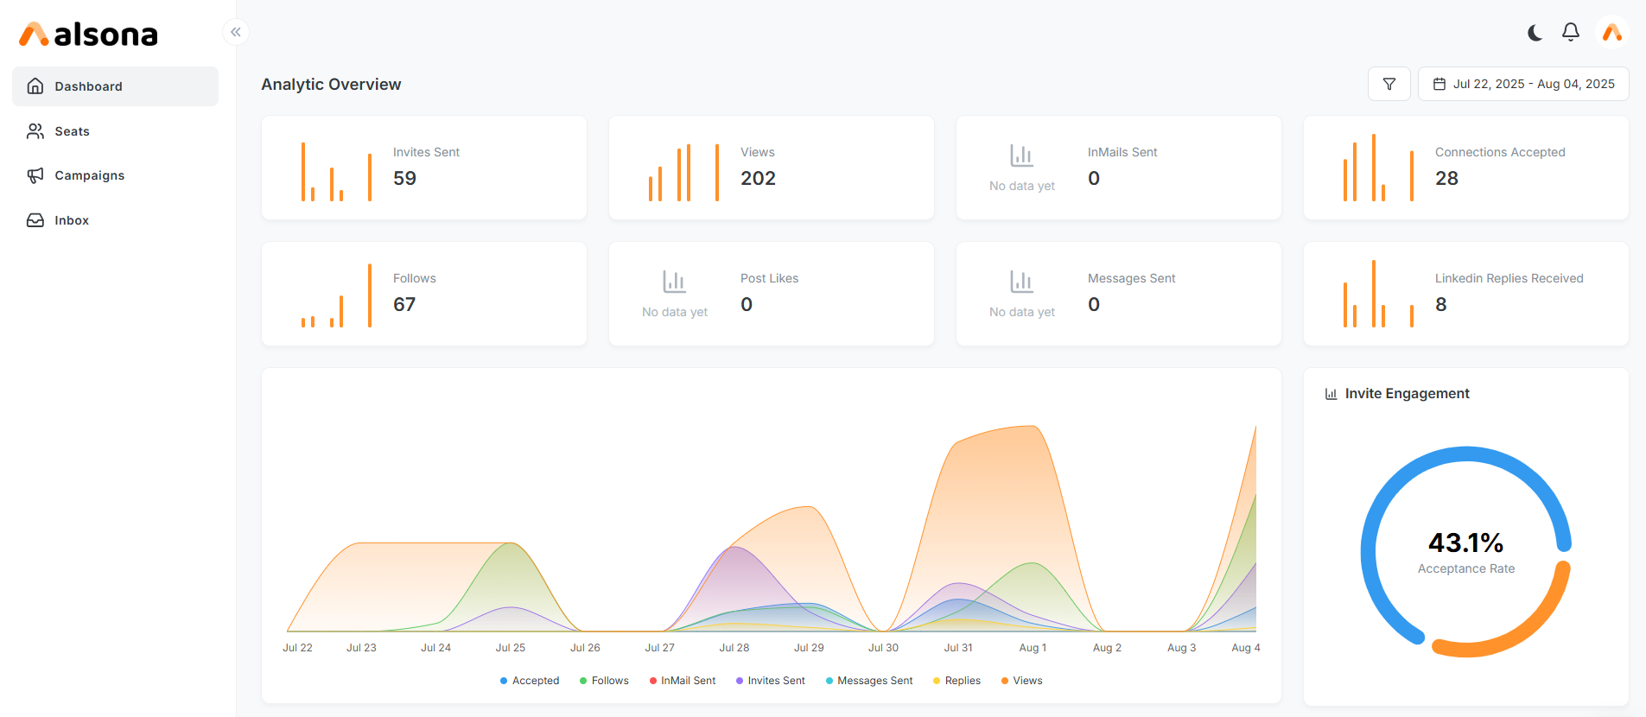Hide the Views series via legend
Screen dimensions: 1646x717
click(1021, 681)
